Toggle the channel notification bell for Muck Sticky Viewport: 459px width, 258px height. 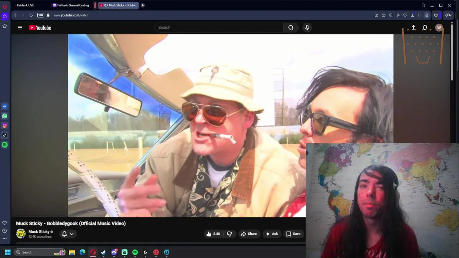click(x=64, y=234)
